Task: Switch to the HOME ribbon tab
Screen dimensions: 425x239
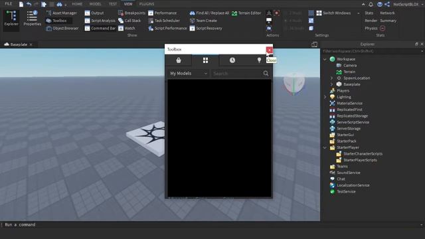Action: [77, 4]
